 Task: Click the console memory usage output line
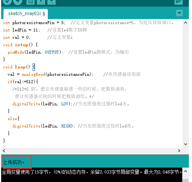[92, 172]
